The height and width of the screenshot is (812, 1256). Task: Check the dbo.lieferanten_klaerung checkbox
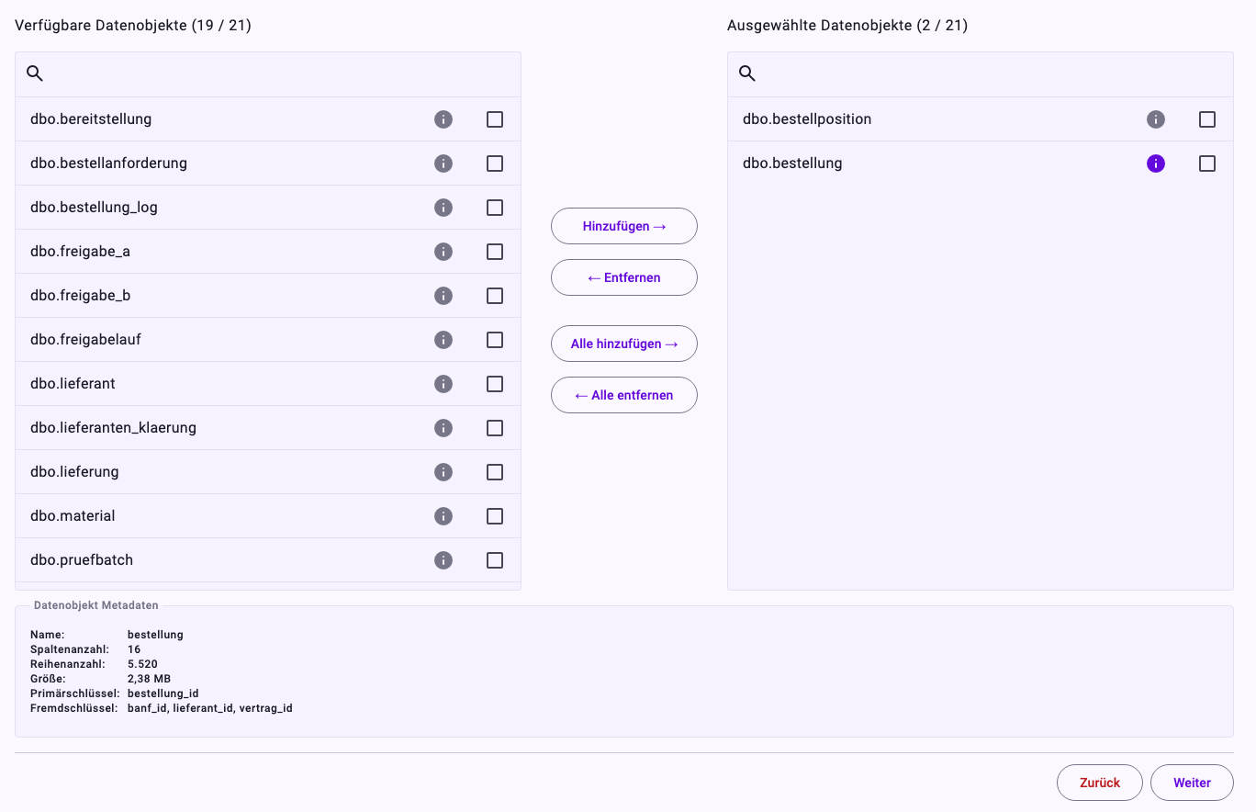click(495, 428)
